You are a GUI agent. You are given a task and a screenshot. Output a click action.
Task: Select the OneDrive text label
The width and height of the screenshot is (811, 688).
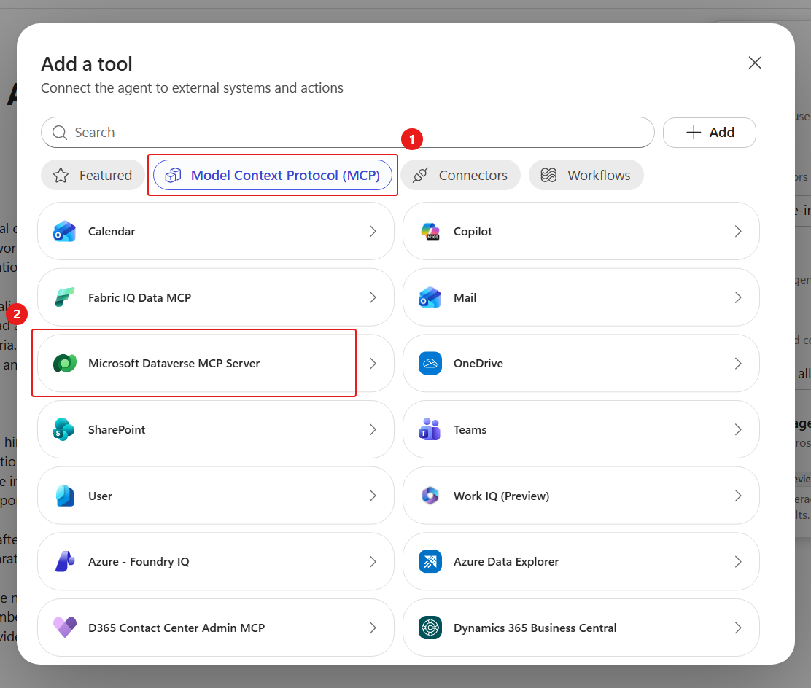(478, 364)
